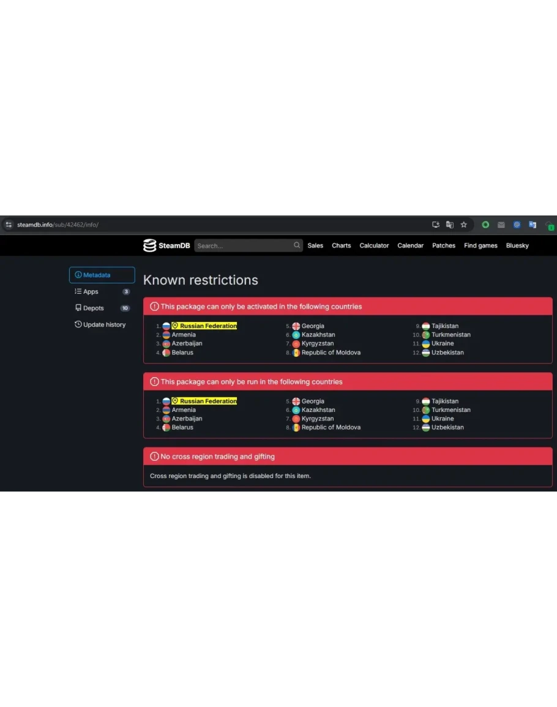
Task: Open the Metadata tab in sidebar
Action: tap(102, 275)
